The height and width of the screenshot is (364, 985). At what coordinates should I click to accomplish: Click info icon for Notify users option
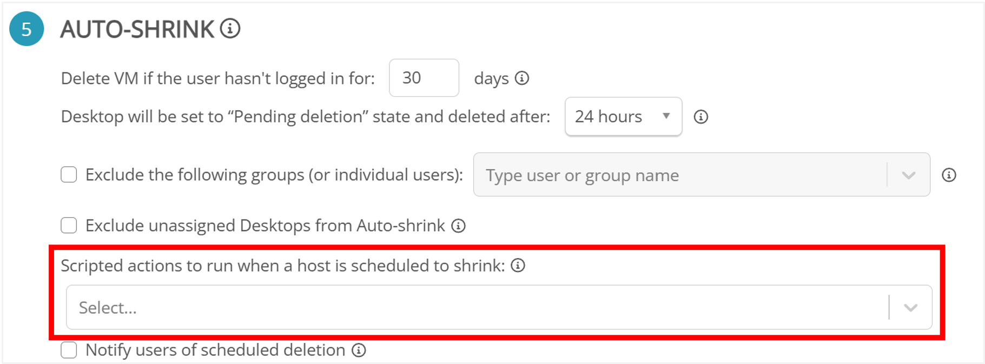[x=359, y=350]
